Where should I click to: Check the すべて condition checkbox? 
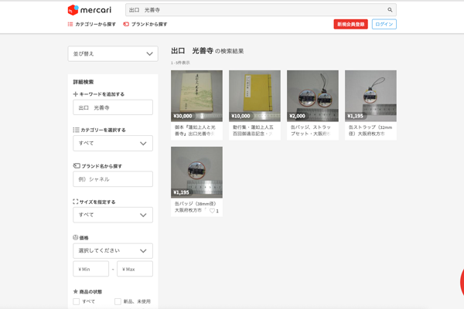tap(77, 301)
